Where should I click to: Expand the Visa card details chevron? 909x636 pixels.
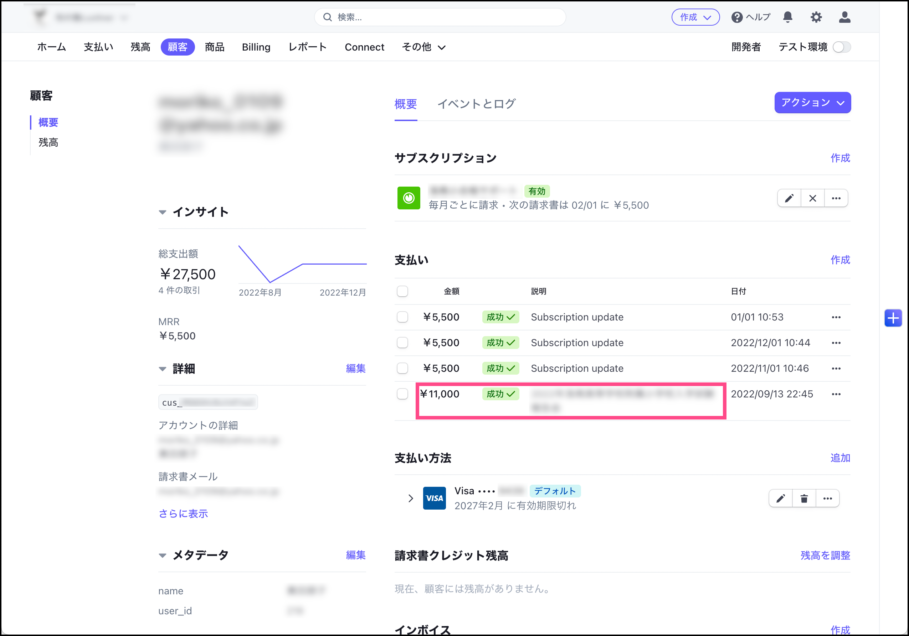click(411, 498)
